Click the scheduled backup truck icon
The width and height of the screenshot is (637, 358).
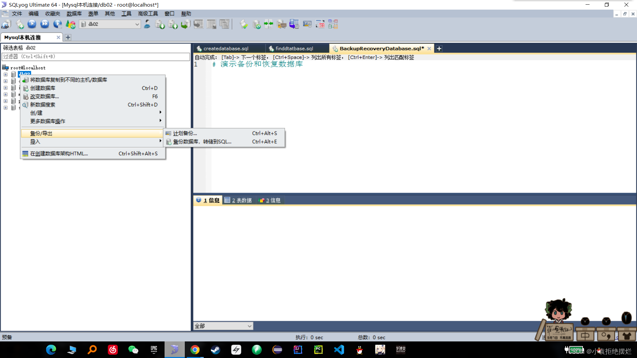pos(282,24)
